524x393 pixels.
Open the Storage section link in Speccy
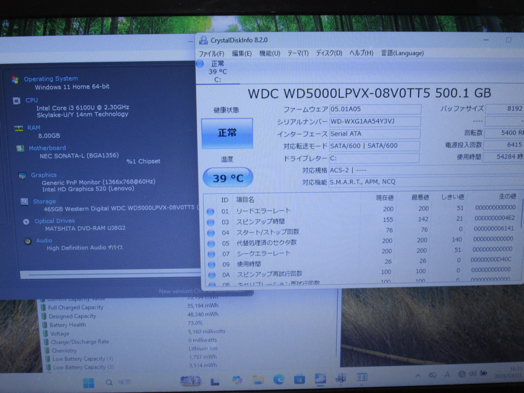[x=44, y=201]
